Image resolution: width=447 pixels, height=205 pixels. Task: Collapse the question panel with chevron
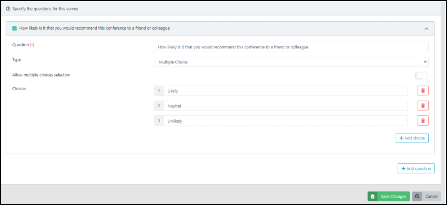426,29
